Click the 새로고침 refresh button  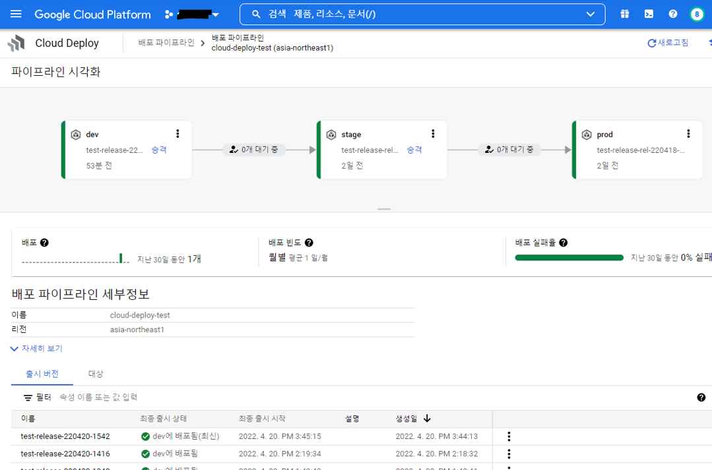(x=668, y=43)
